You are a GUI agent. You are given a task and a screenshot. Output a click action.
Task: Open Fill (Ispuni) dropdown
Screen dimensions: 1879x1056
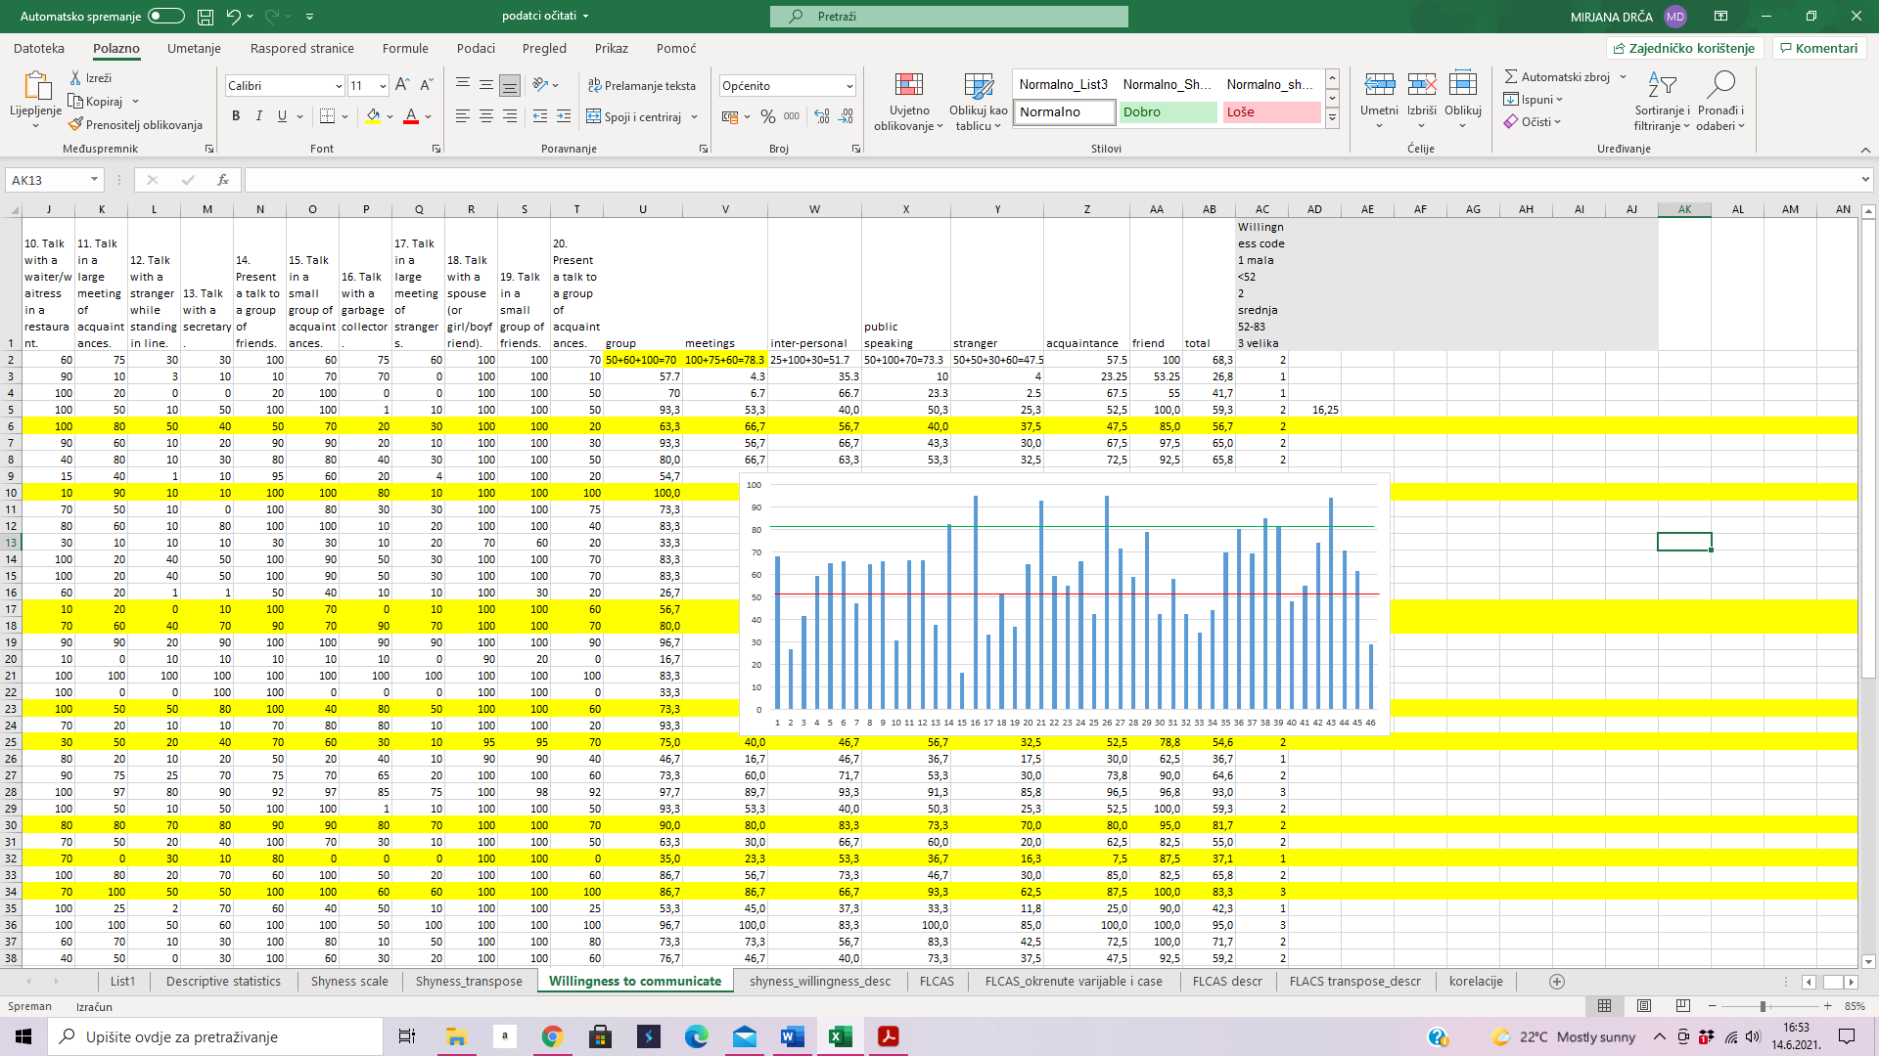coord(1534,100)
